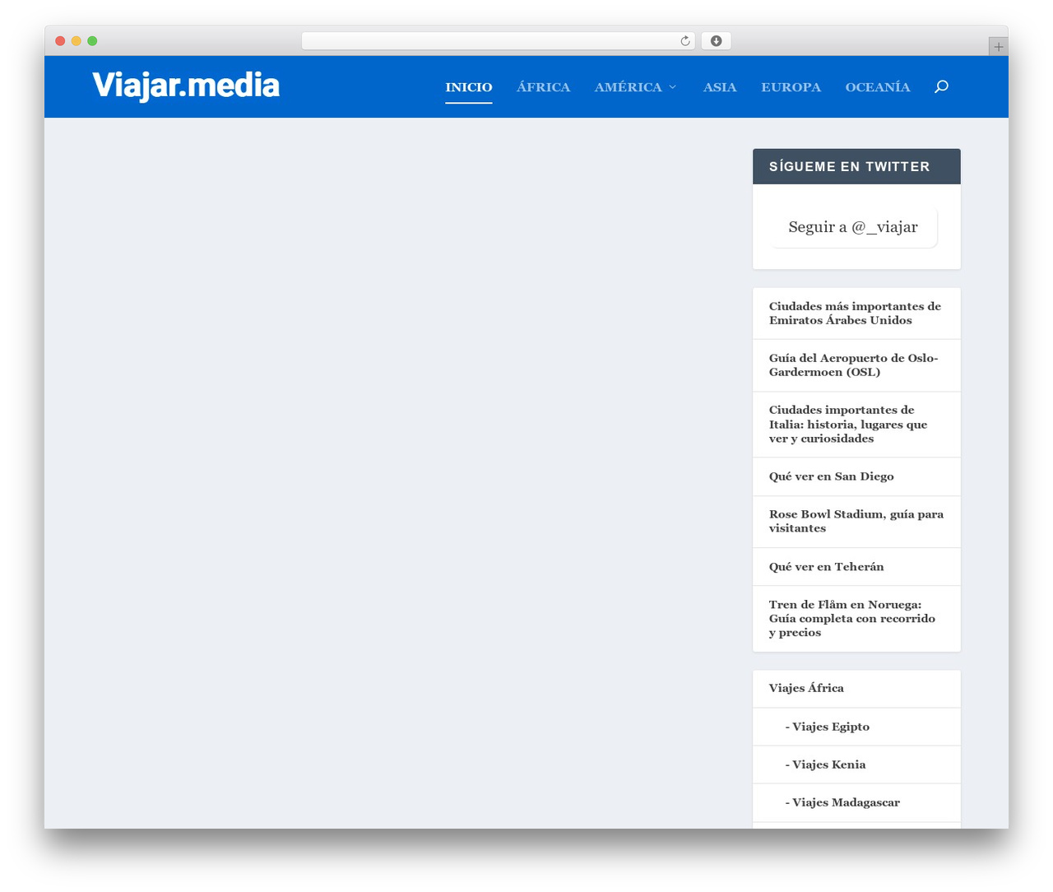Close window with red button
The height and width of the screenshot is (892, 1053).
tap(60, 41)
